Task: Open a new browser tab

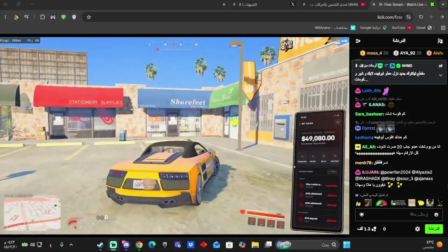Action: (224, 4)
